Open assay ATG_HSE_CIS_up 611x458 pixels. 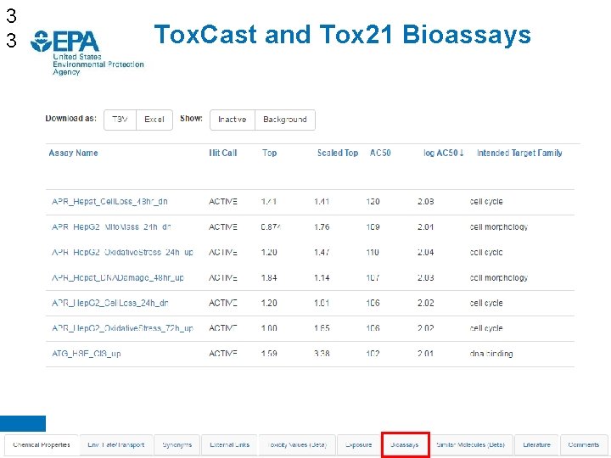86,354
